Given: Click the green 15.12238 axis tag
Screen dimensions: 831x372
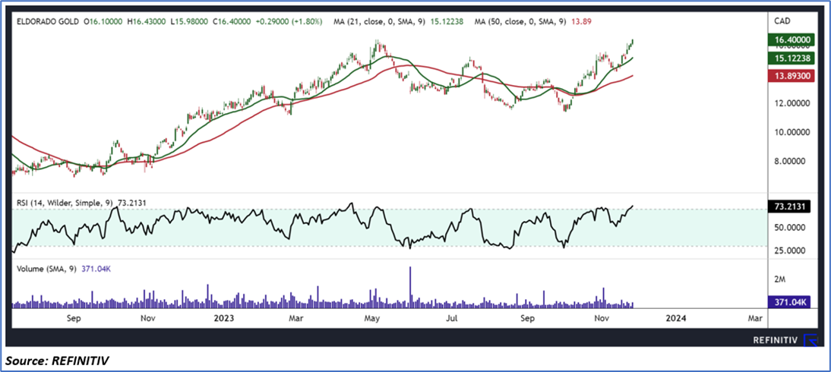Looking at the screenshot, I should tap(792, 58).
